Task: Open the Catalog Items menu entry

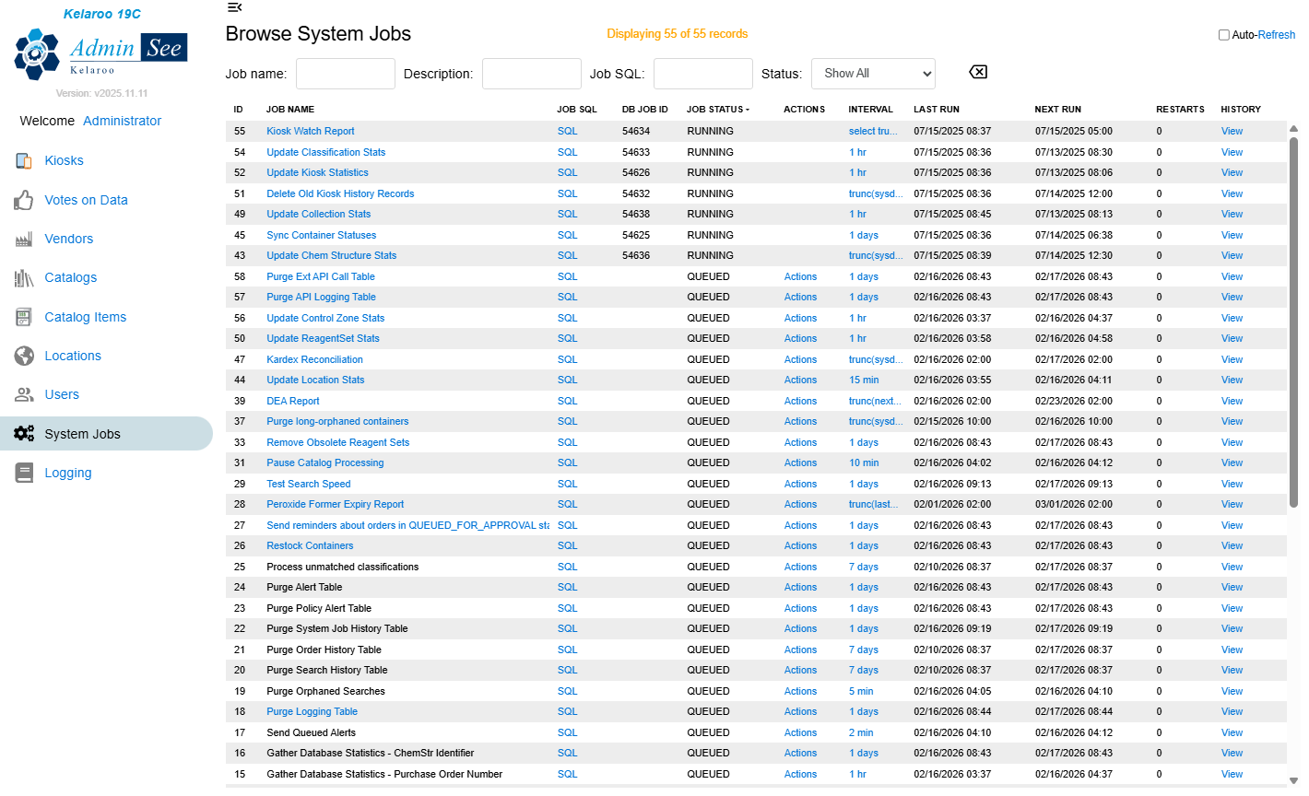Action: 85,317
